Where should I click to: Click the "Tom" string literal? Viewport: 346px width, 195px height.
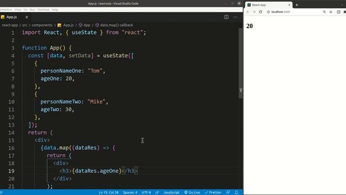coord(95,71)
